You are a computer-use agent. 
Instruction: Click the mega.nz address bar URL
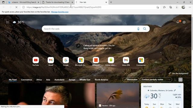tap(64, 7)
